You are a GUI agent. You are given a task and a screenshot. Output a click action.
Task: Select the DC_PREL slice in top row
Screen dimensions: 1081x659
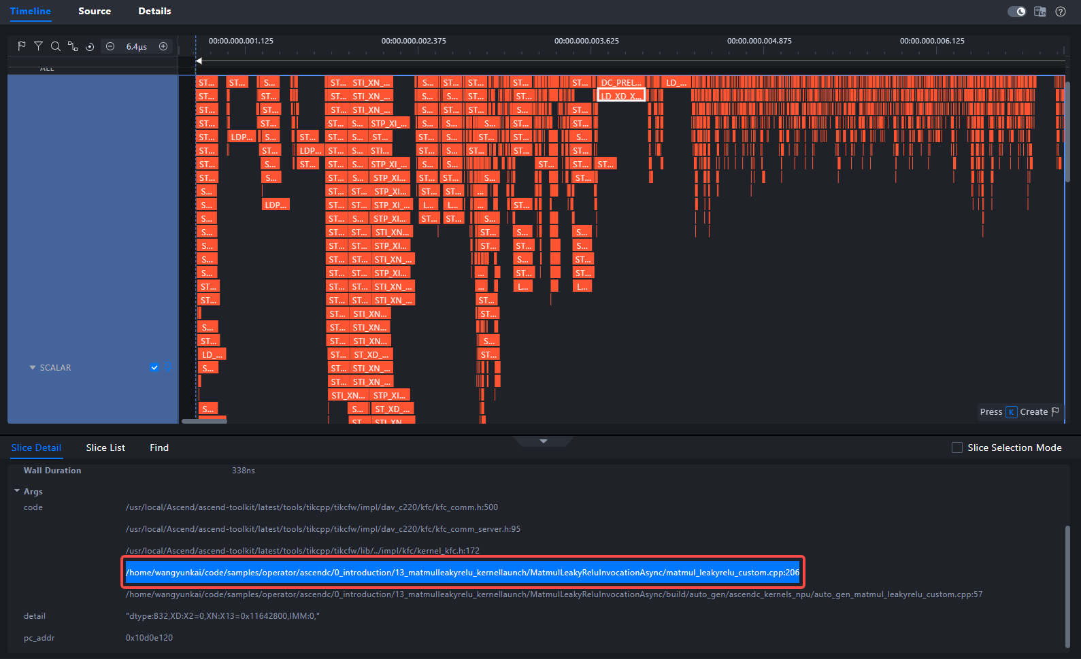click(x=621, y=82)
